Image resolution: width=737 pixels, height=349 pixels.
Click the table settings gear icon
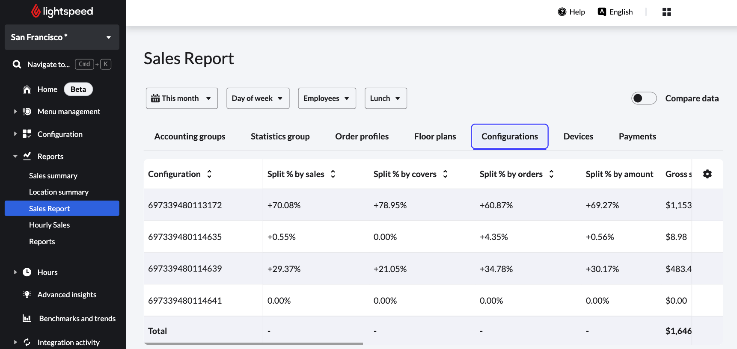coord(707,174)
